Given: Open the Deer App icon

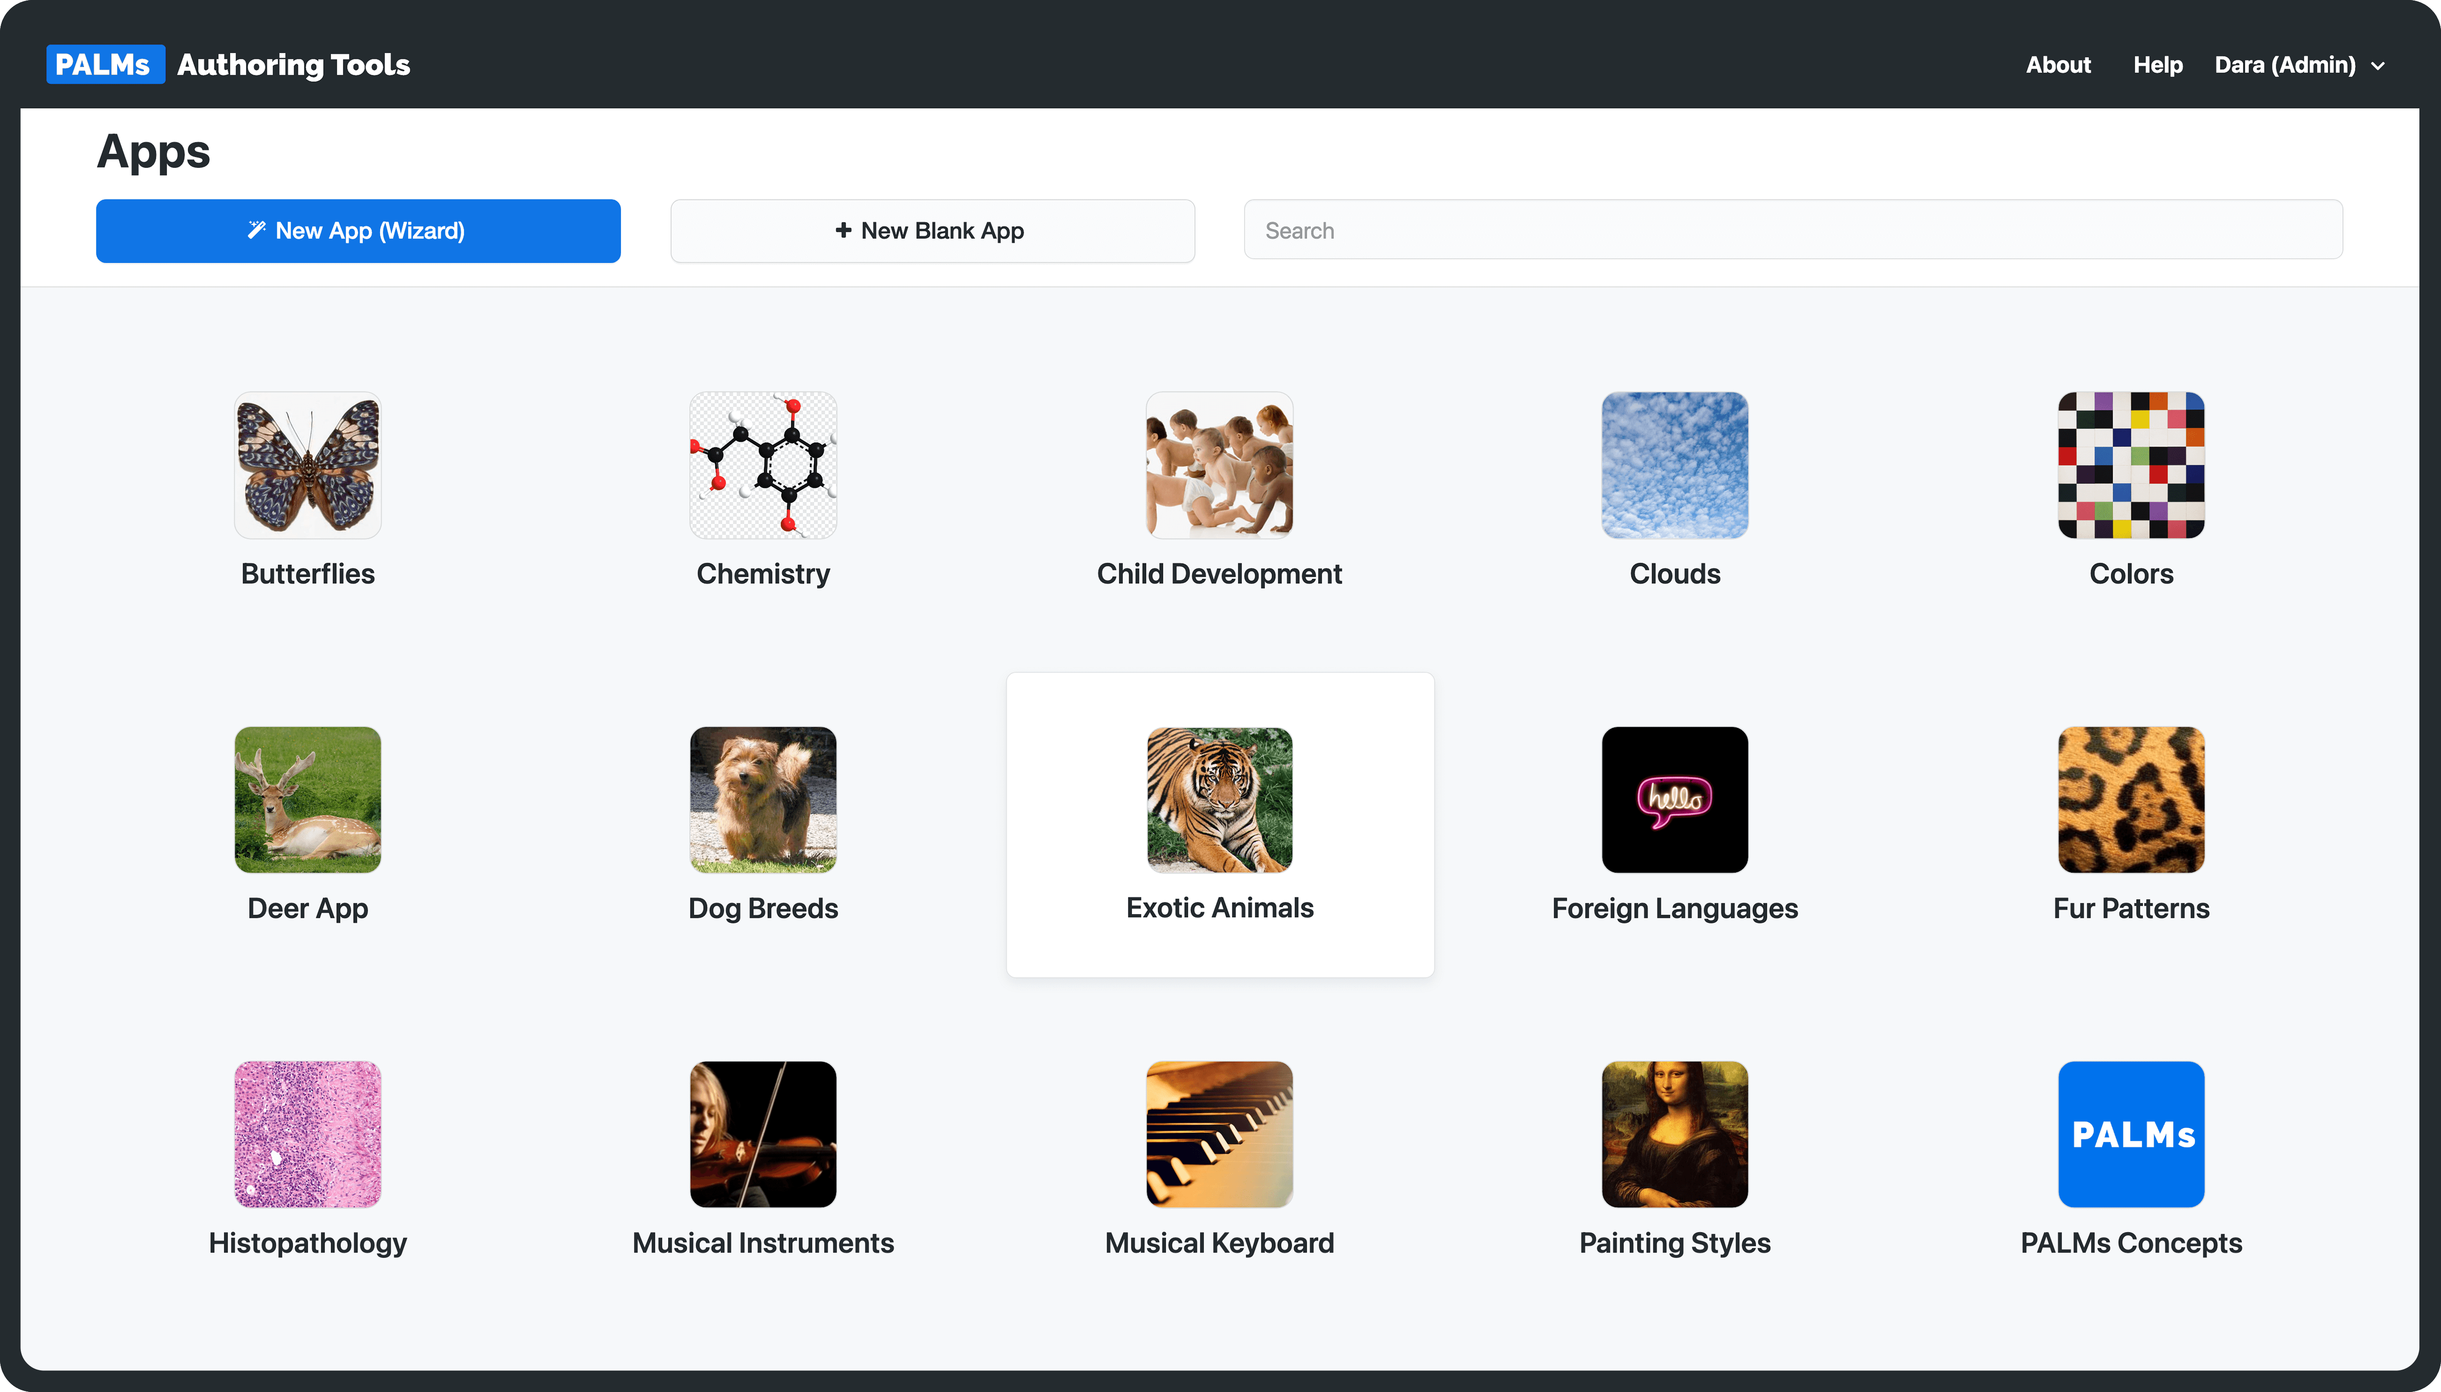Looking at the screenshot, I should [x=308, y=800].
